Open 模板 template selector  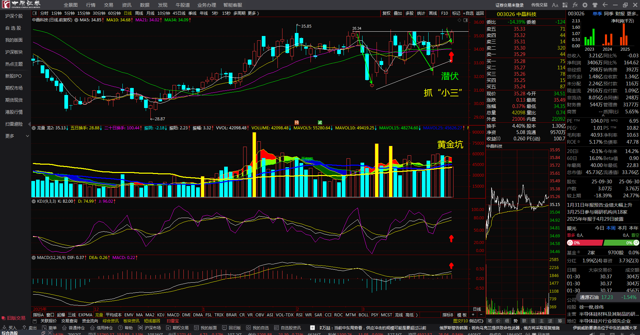462,315
